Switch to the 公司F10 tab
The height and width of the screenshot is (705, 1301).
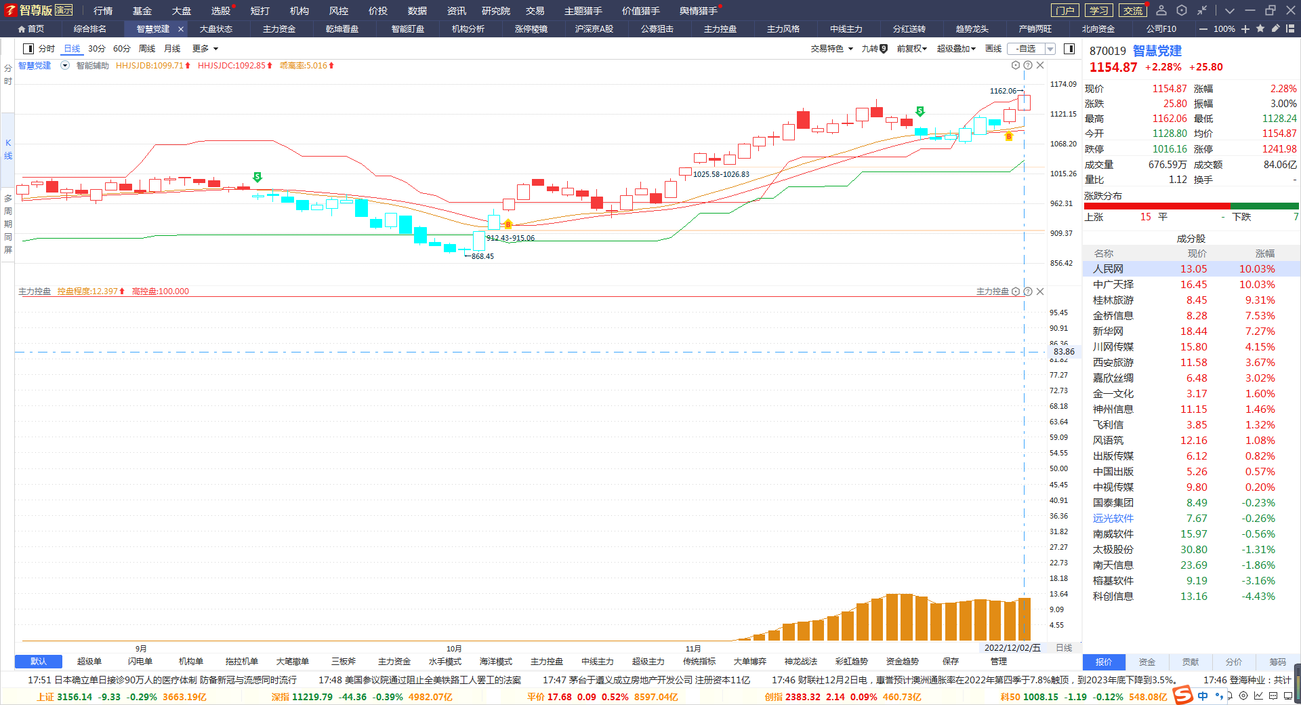(1161, 29)
